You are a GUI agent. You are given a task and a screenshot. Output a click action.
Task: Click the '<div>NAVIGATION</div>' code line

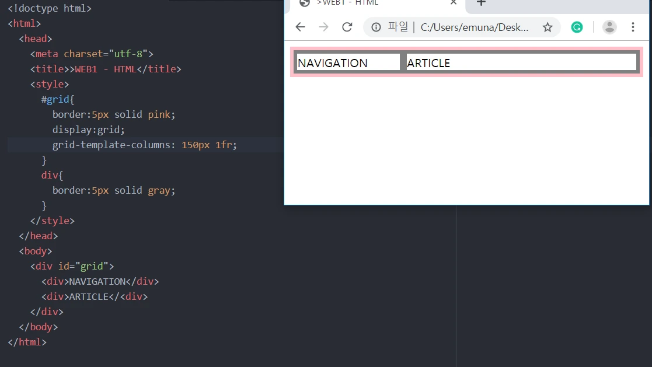[100, 281]
